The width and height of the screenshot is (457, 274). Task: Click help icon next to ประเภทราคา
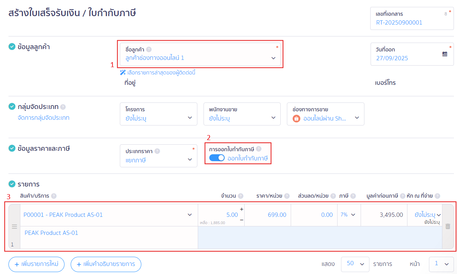(157, 151)
